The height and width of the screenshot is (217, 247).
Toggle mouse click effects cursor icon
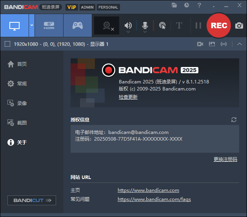pos(162,25)
